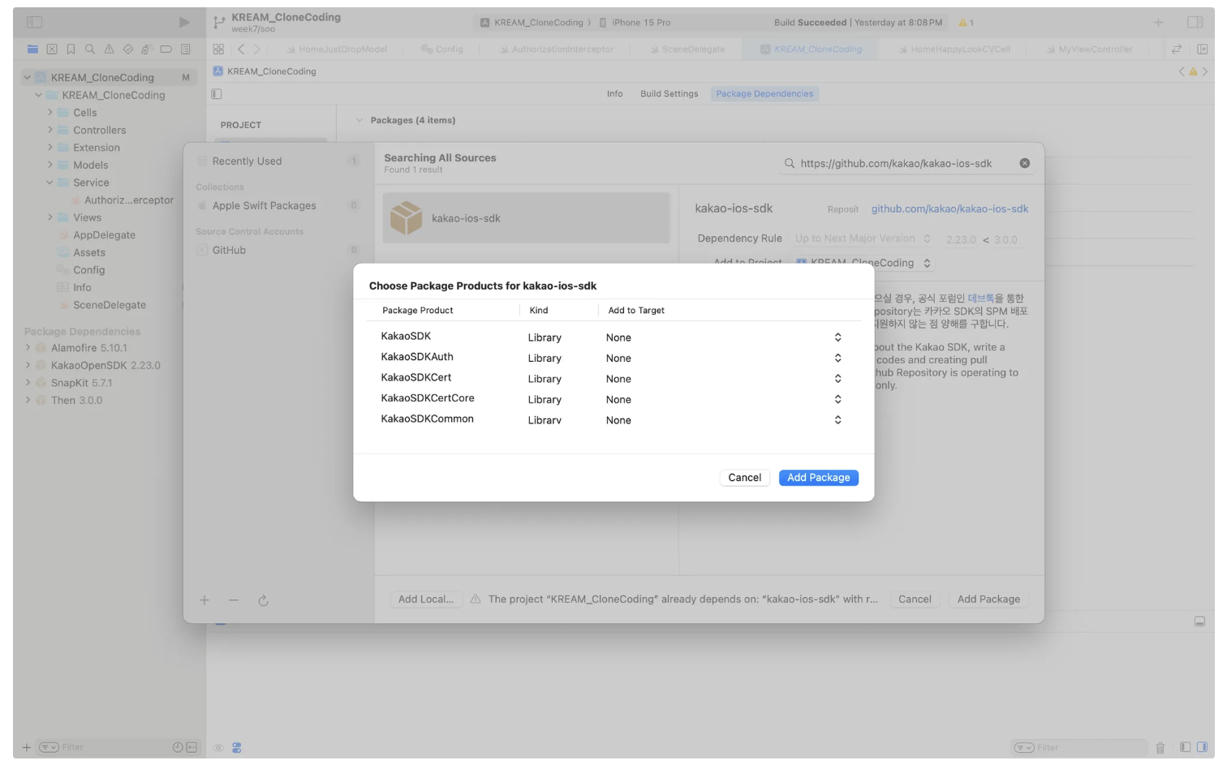
Task: Collapse the Service folder
Action: 50,183
